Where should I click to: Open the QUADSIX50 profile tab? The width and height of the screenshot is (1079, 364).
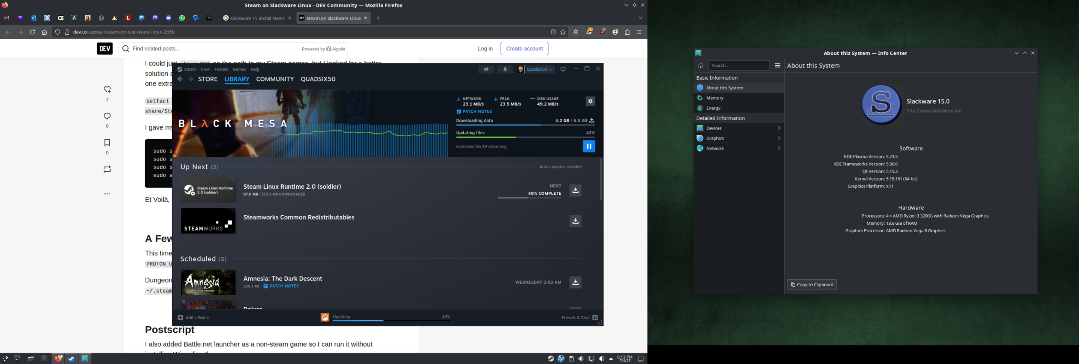click(x=318, y=79)
